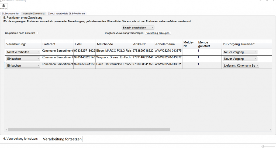Screen dimensions: 276x148
Task: Click the zoom slider handle at bottom right
Action: tap(263, 146)
